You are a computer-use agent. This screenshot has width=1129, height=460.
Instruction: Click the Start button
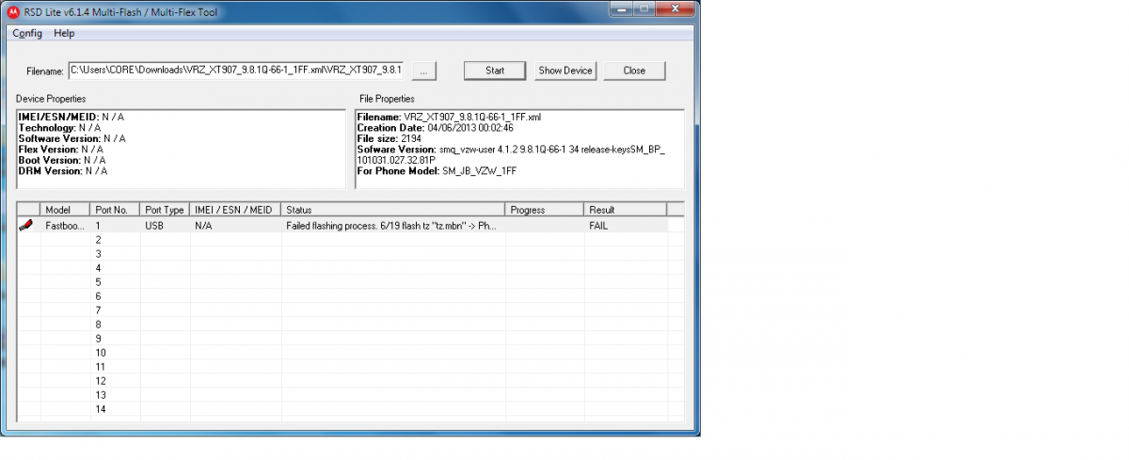[x=496, y=71]
